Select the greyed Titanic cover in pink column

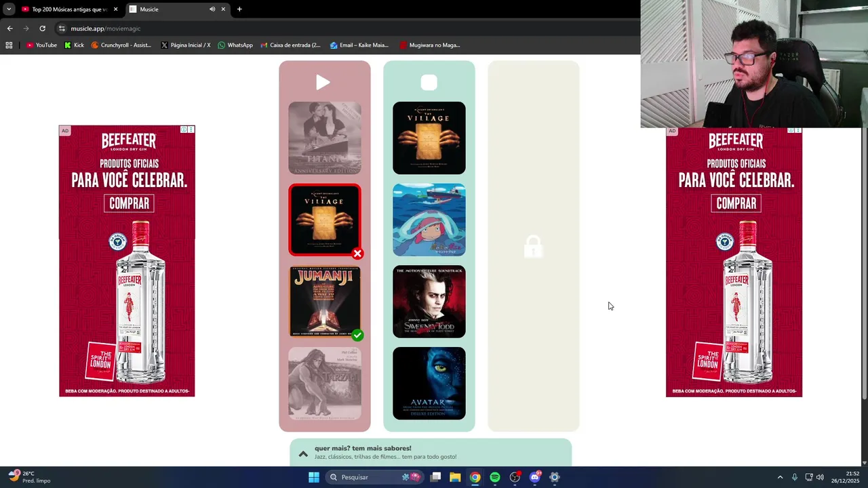(325, 138)
